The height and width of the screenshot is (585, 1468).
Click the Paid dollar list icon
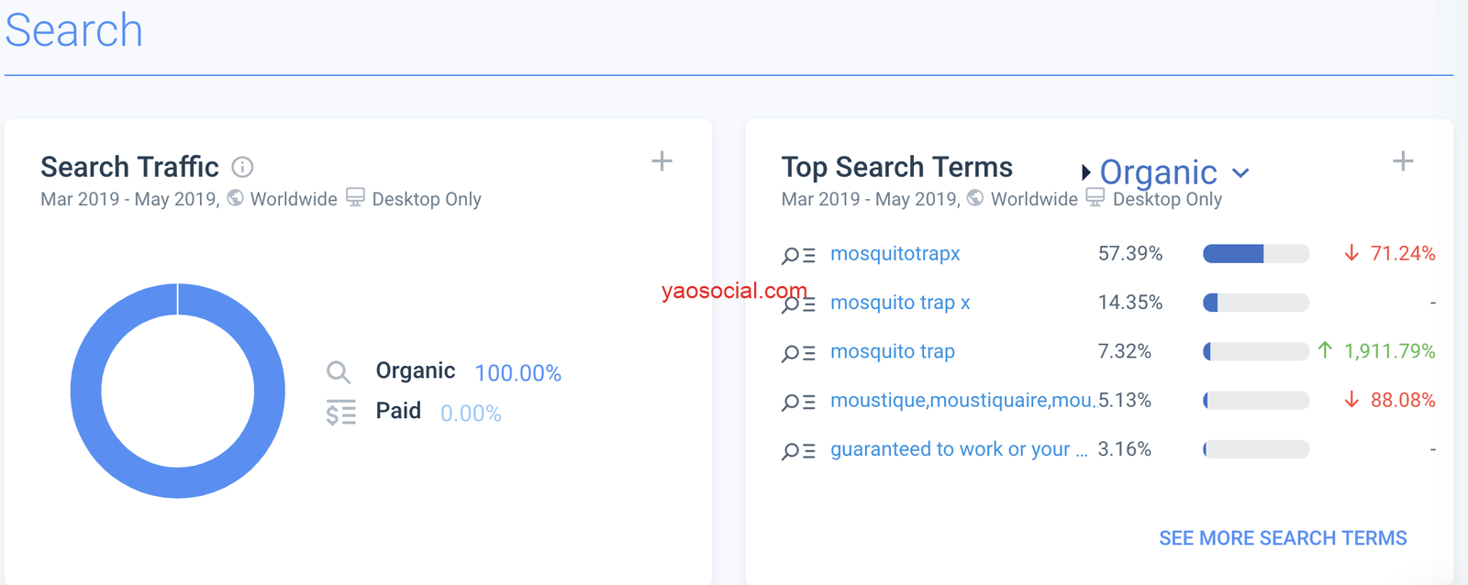tap(340, 413)
